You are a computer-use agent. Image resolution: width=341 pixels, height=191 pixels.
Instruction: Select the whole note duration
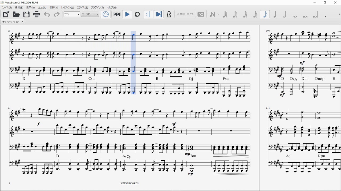click(295, 16)
